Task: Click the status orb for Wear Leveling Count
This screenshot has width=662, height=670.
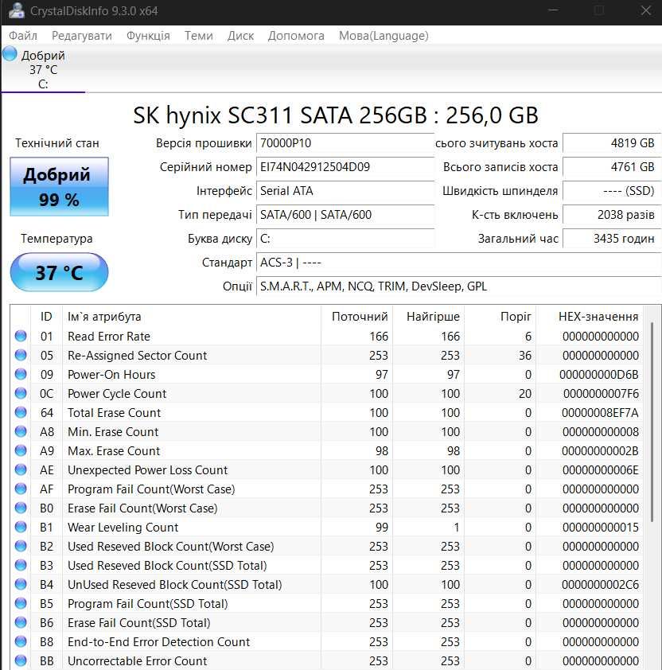Action: (x=21, y=527)
